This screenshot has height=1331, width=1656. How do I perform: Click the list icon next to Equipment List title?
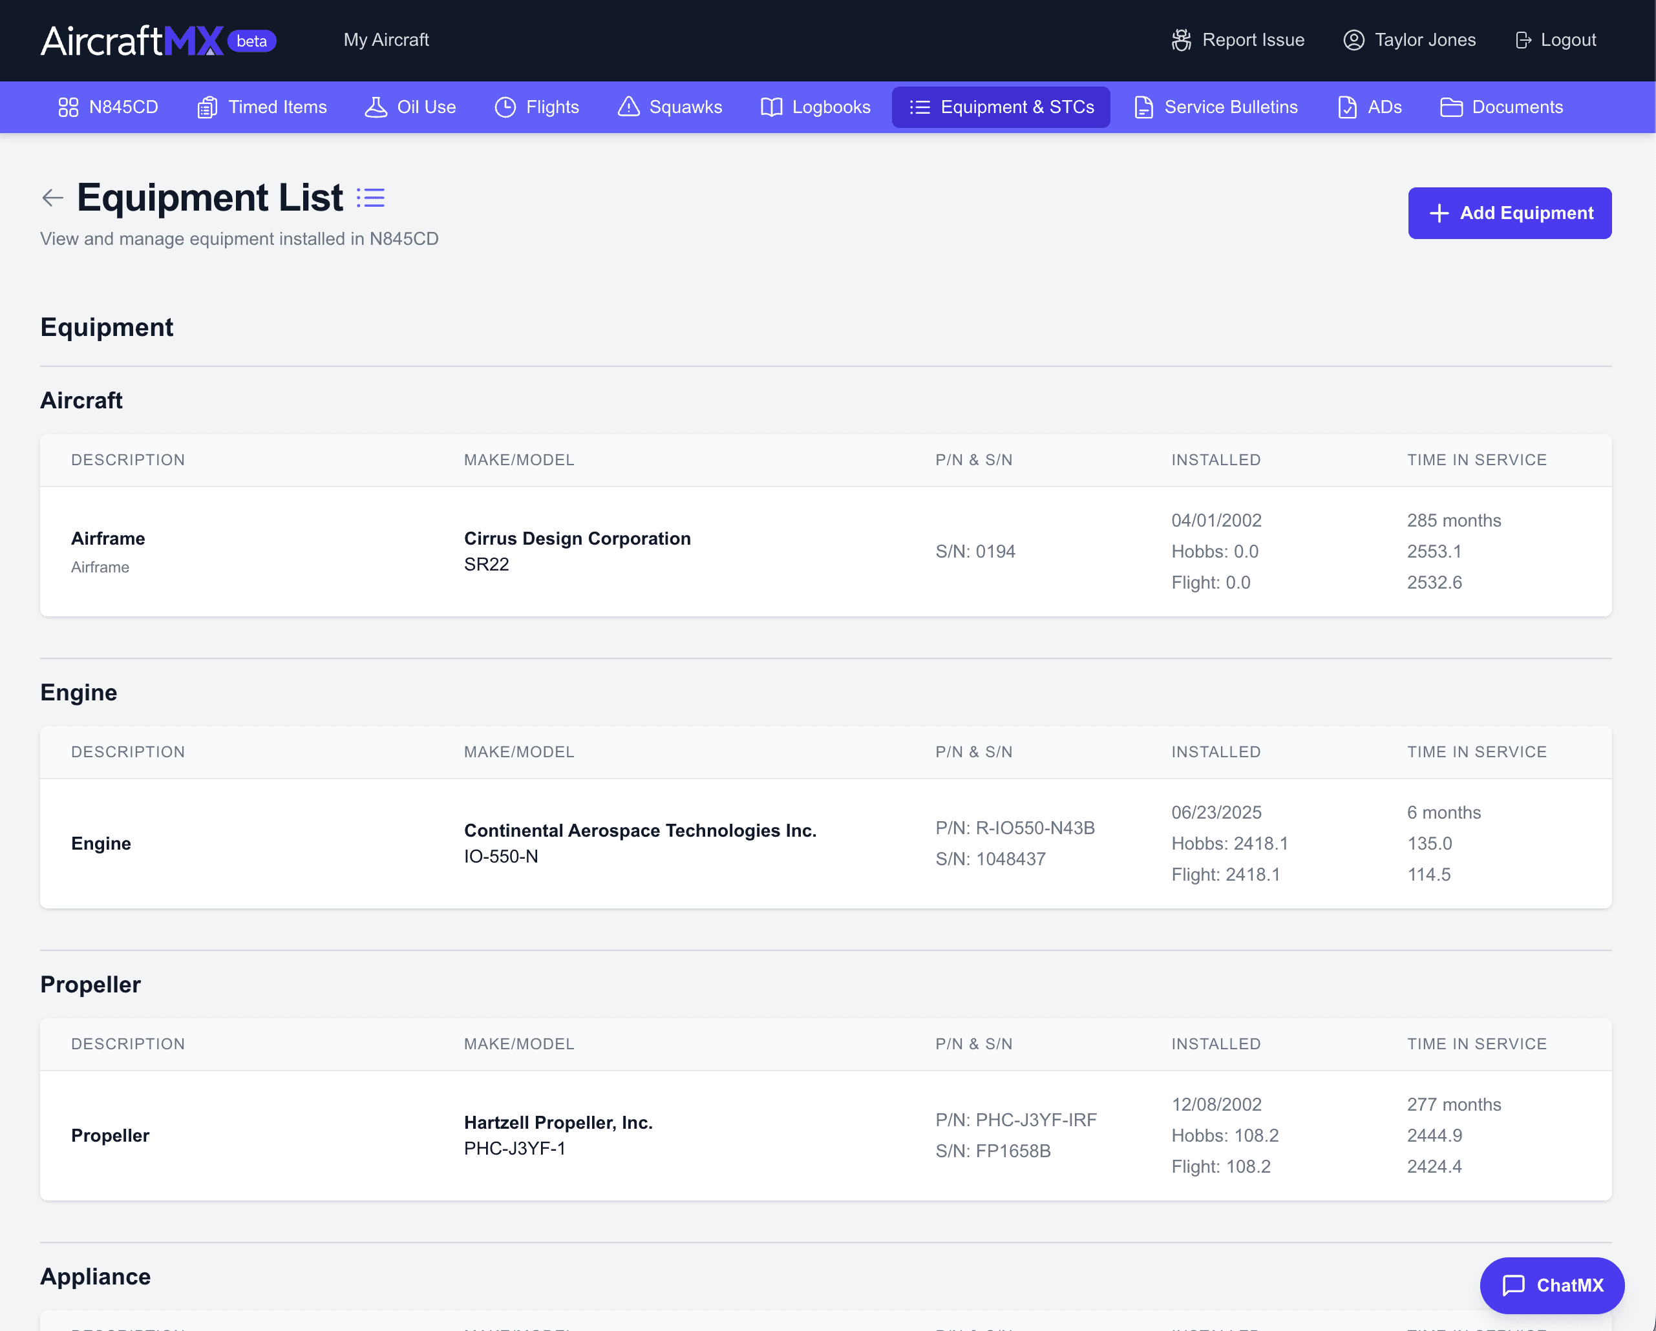point(371,197)
